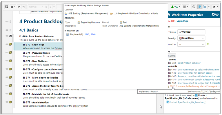Screen dimensions: 222x115
Task: Click the work item icon beside EL-372
Action: click(10, 61)
